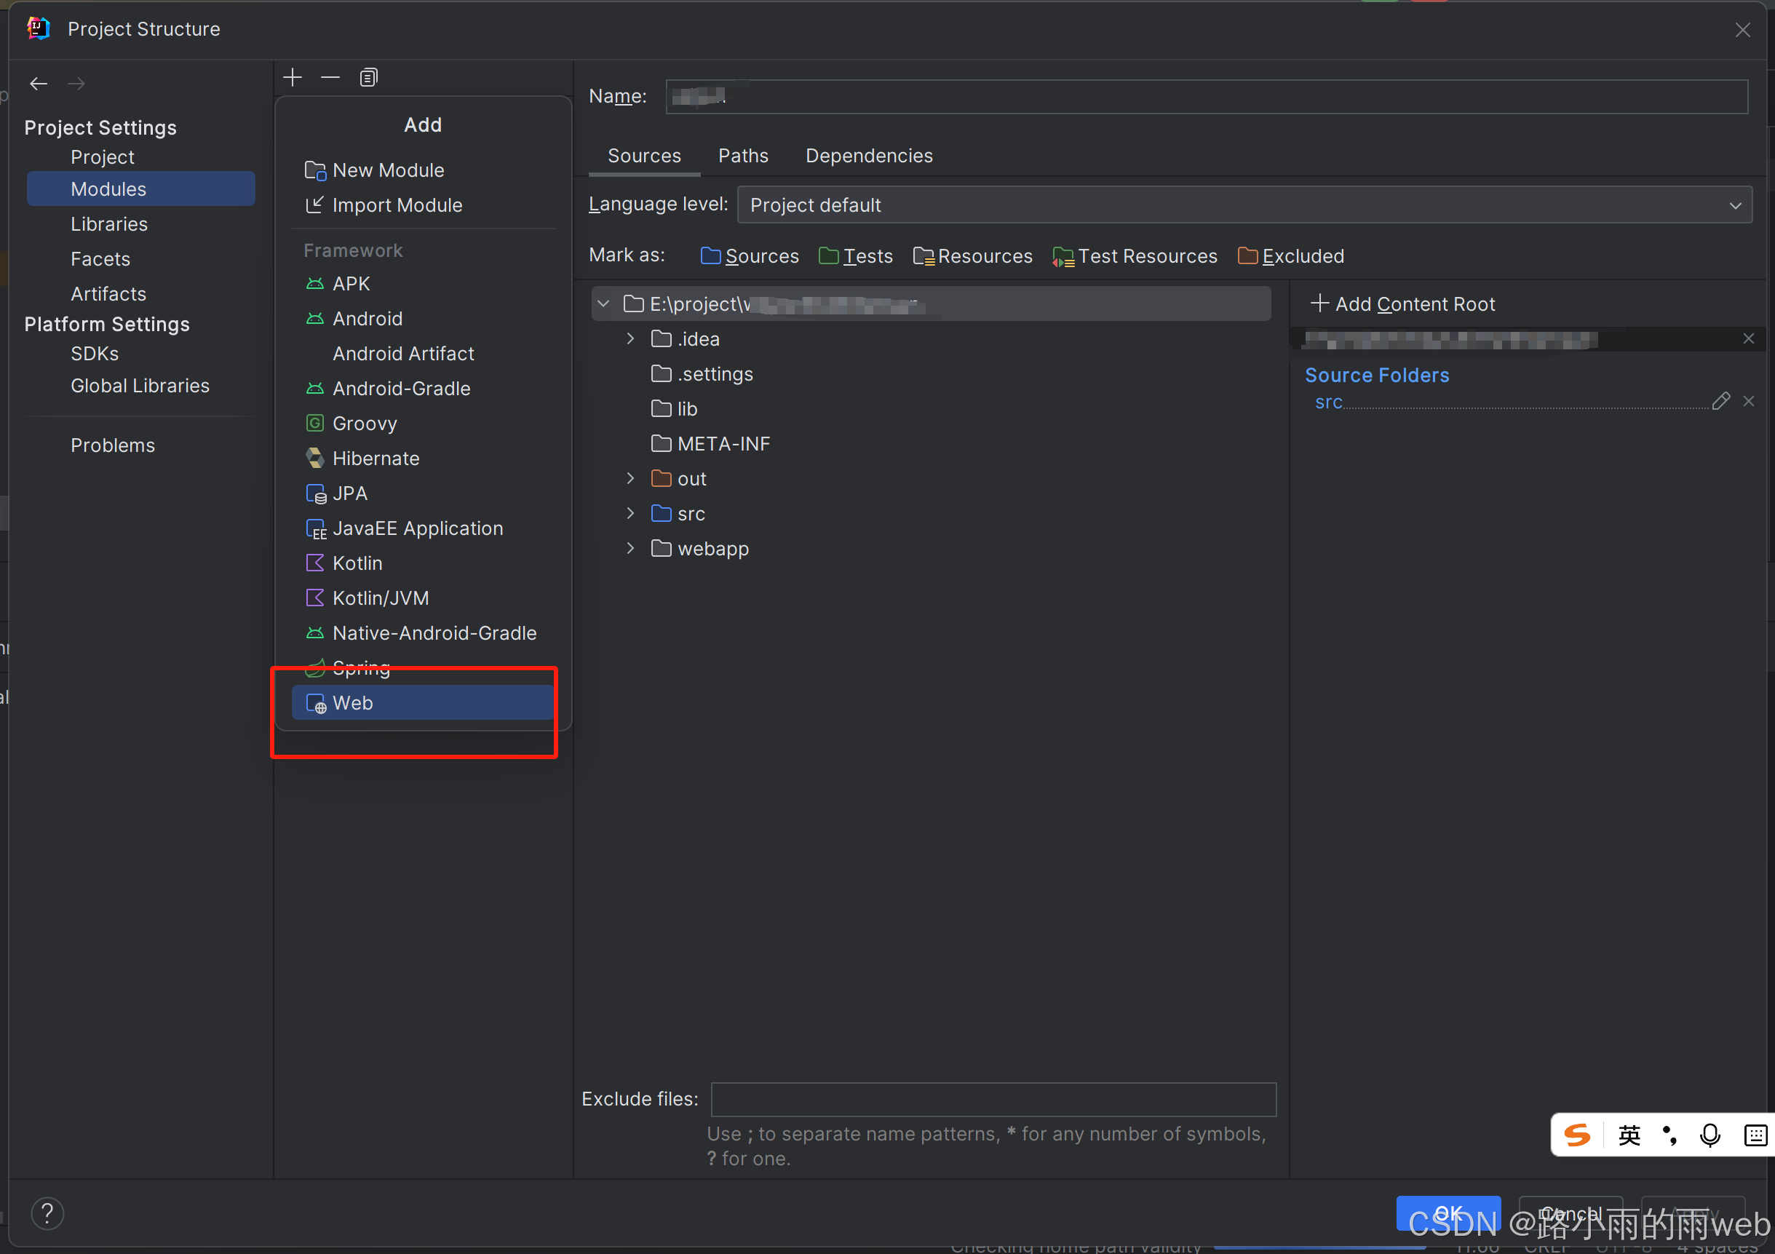Expand the webapp folder node

tap(630, 548)
